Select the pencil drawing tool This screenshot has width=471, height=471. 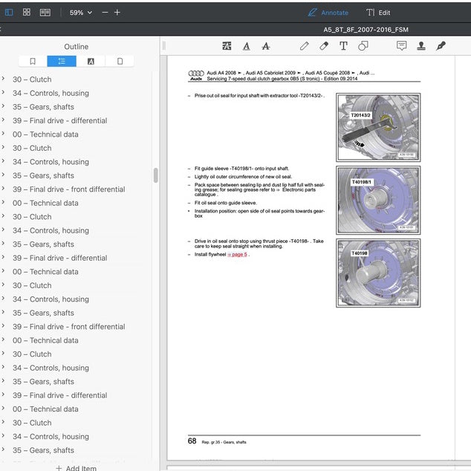coord(305,46)
